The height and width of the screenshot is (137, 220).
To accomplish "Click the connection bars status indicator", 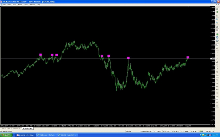I will (x=201, y=131).
